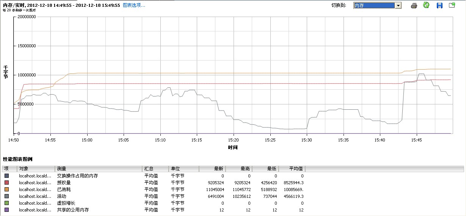The height and width of the screenshot is (216, 466).
Task: Refresh the performance chart
Action: click(x=426, y=5)
